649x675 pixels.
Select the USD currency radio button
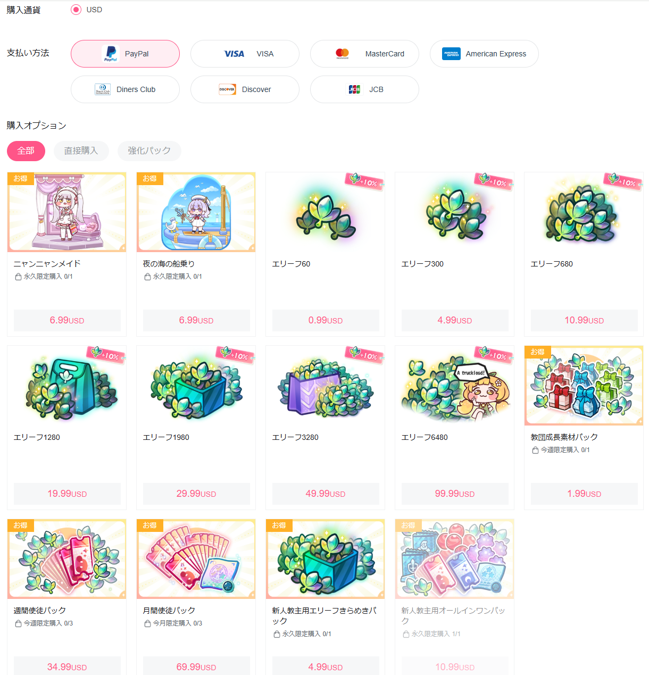pos(76,10)
